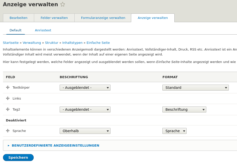Open the Struktur breadcrumb link
The width and height of the screenshot is (237, 164).
(52, 43)
